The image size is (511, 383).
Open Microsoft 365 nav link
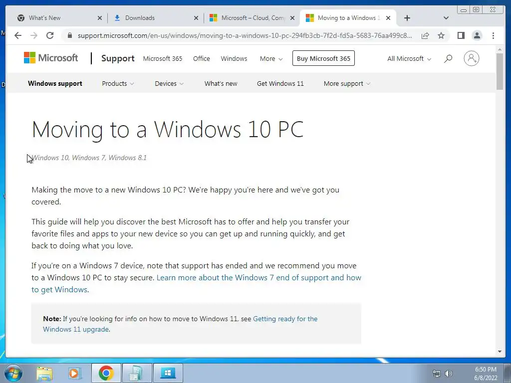pos(163,59)
